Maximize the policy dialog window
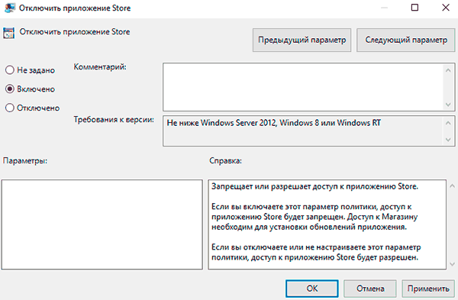 (x=414, y=8)
